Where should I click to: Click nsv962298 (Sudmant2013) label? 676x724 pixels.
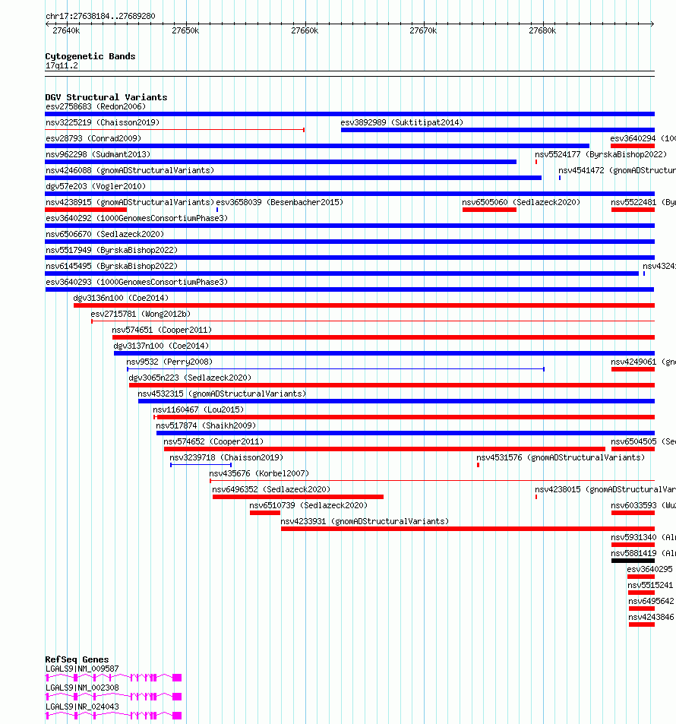pos(98,154)
